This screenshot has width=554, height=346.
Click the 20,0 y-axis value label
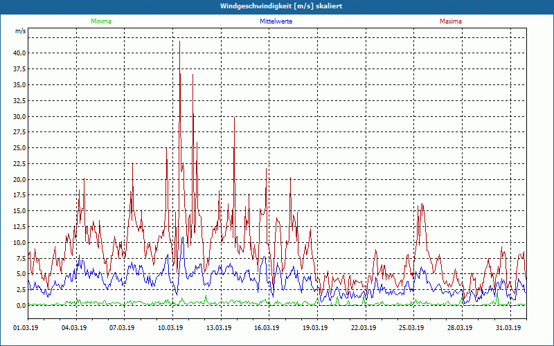click(19, 180)
